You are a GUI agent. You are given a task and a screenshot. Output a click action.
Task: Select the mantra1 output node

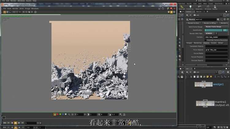coord(205,104)
